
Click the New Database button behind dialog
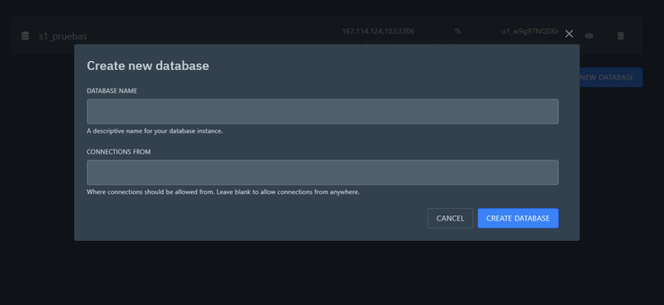pyautogui.click(x=610, y=77)
